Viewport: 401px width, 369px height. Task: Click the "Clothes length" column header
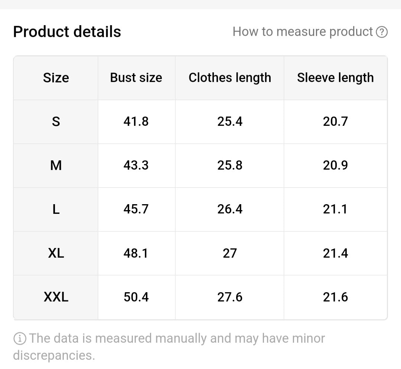230,78
